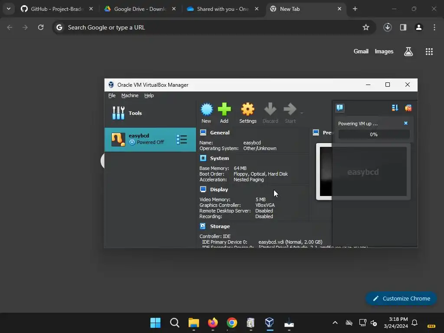Open the easybcd machine list menu icon
The width and height of the screenshot is (444, 333).
[182, 139]
